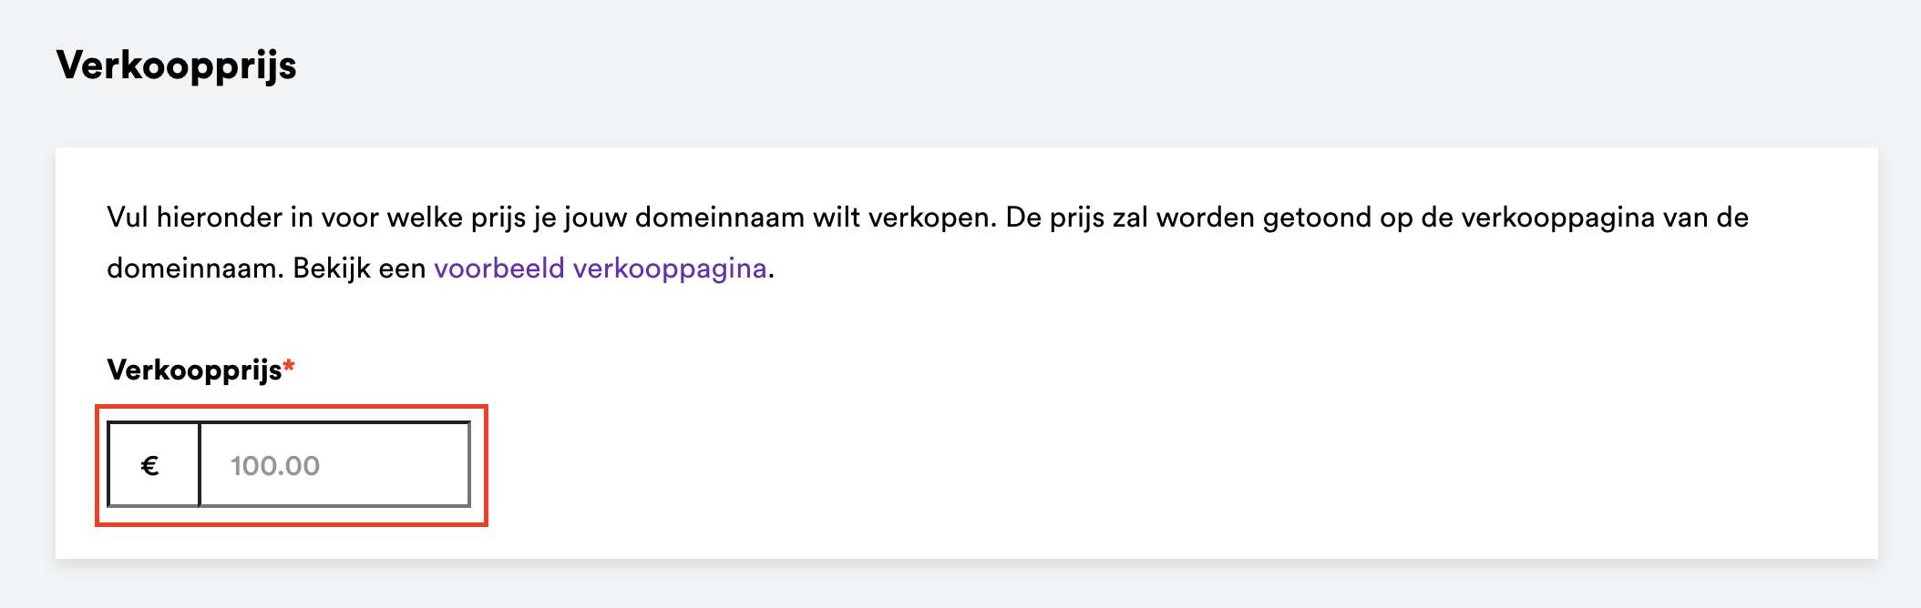Select the € prefix of the price field

pyautogui.click(x=150, y=466)
